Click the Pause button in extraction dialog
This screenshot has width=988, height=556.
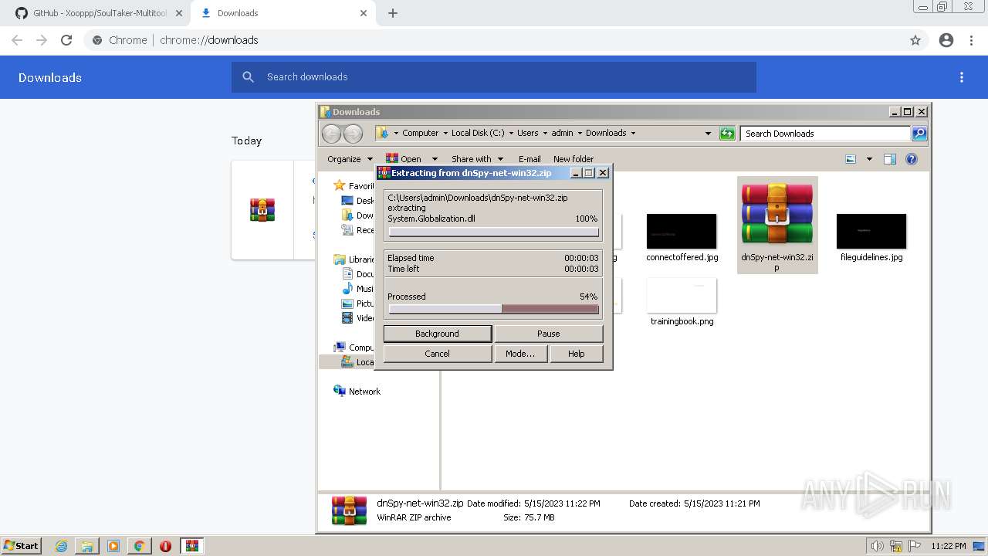(549, 334)
